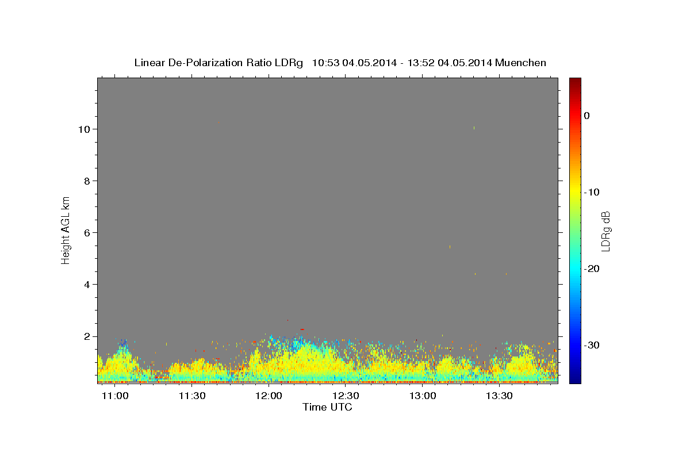Click the colorbar value -10
The width and height of the screenshot is (690, 460).
coord(592,192)
